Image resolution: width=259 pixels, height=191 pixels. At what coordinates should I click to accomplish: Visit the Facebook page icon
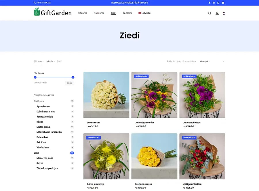(210, 3)
